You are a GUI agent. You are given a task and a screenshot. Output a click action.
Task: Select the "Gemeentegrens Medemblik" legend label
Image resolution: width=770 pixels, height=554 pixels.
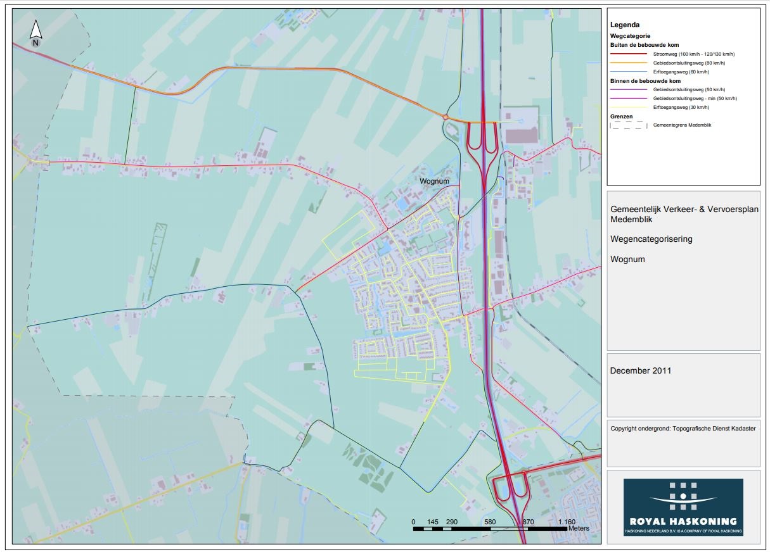tap(682, 125)
